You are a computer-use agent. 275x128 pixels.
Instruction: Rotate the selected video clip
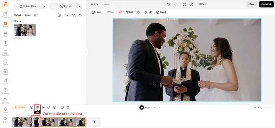coord(145,12)
